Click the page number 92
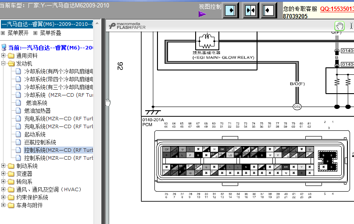 [120, 66]
